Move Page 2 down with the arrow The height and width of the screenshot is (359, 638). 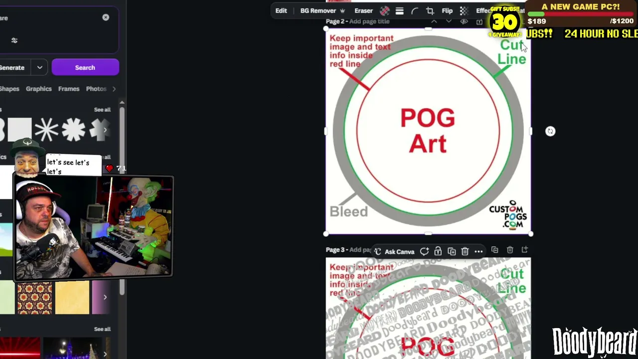coord(449,21)
